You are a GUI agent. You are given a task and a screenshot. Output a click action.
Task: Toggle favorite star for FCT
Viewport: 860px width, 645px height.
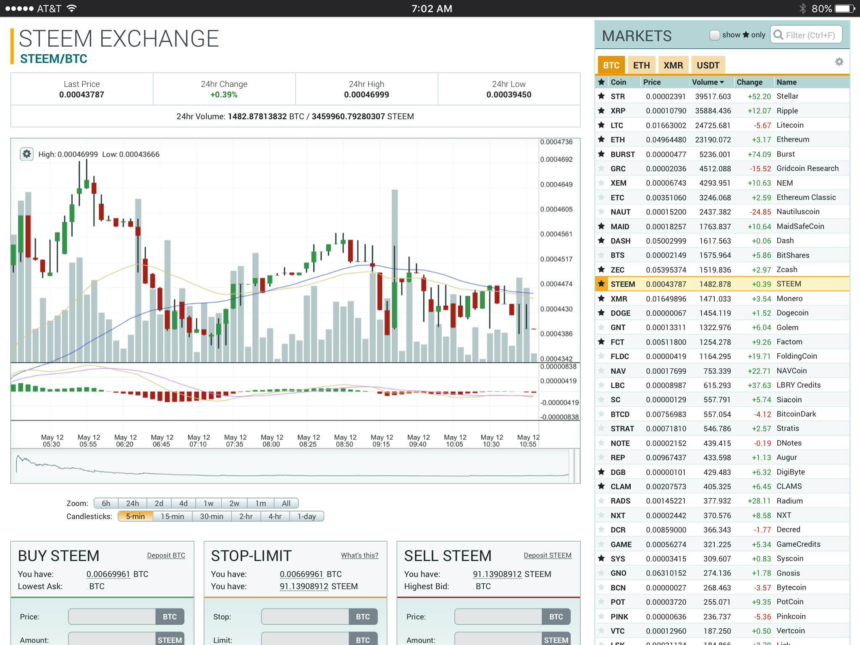[601, 342]
